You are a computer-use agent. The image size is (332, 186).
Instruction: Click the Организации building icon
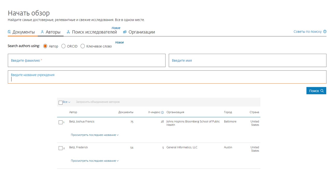pyautogui.click(x=125, y=32)
